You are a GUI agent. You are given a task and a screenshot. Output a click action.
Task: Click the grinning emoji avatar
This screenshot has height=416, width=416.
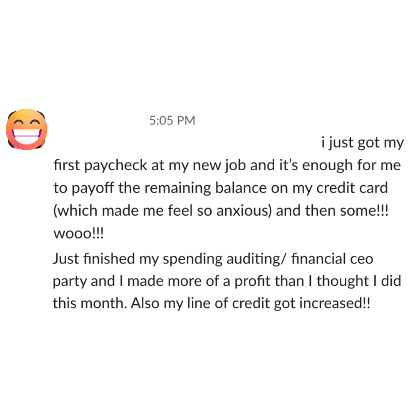click(27, 129)
